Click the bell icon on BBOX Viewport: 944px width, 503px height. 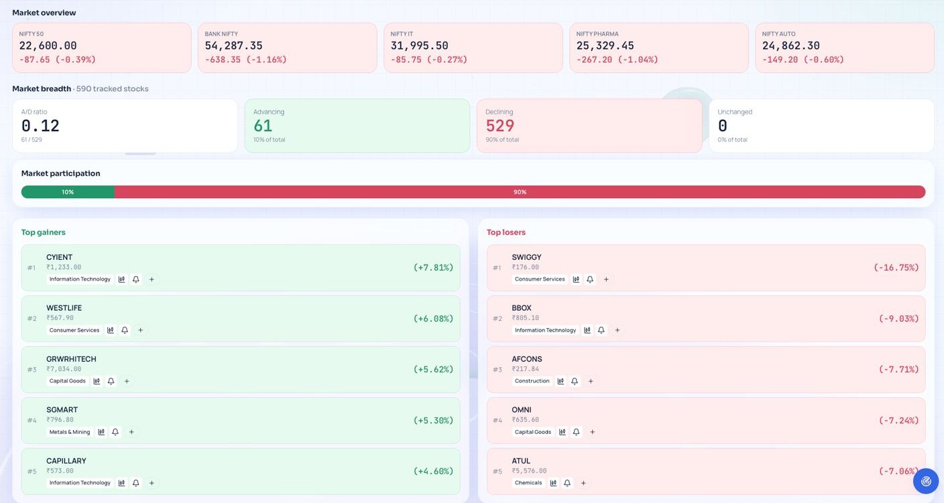(x=601, y=330)
